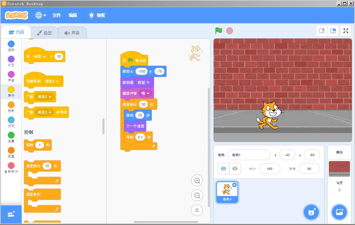Edit repeat count 30 in script
The width and height of the screenshot is (355, 225).
[x=143, y=104]
